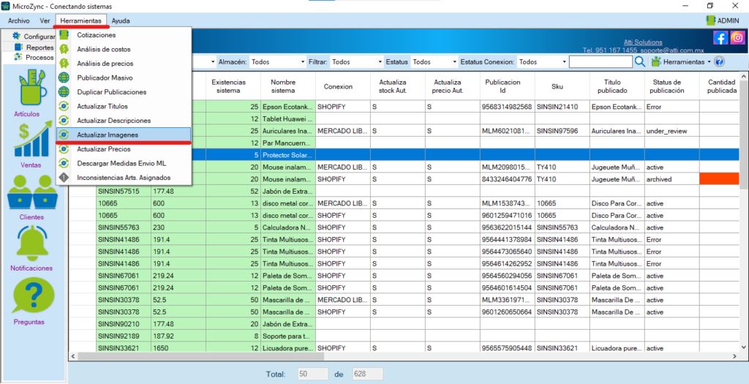Click the blue help icon beside Herramientas
Image resolution: width=749 pixels, height=384 pixels.
[720, 61]
